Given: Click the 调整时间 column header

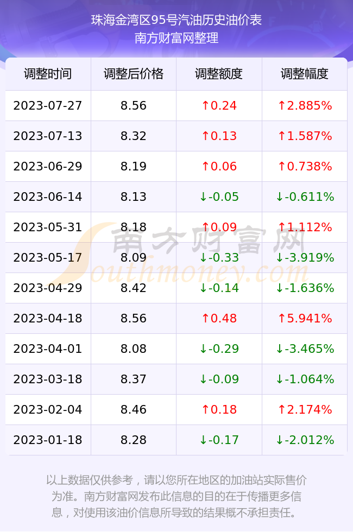Looking at the screenshot, I should tap(48, 74).
